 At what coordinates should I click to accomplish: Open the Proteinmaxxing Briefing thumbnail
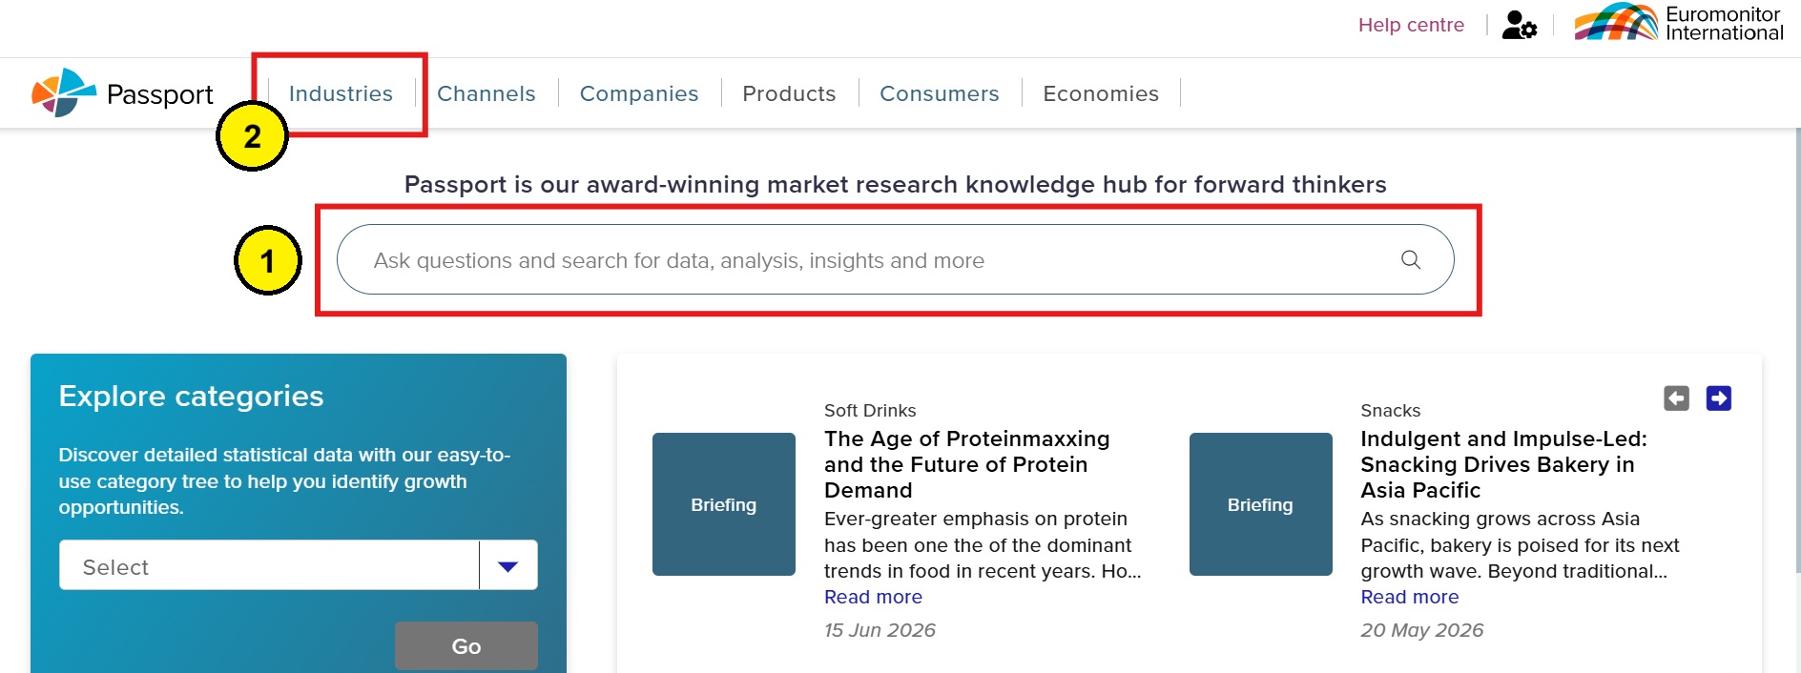click(x=724, y=504)
